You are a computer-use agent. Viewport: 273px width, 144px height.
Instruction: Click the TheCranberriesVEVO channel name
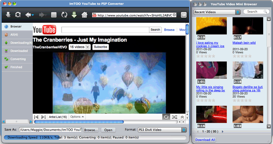point(50,47)
